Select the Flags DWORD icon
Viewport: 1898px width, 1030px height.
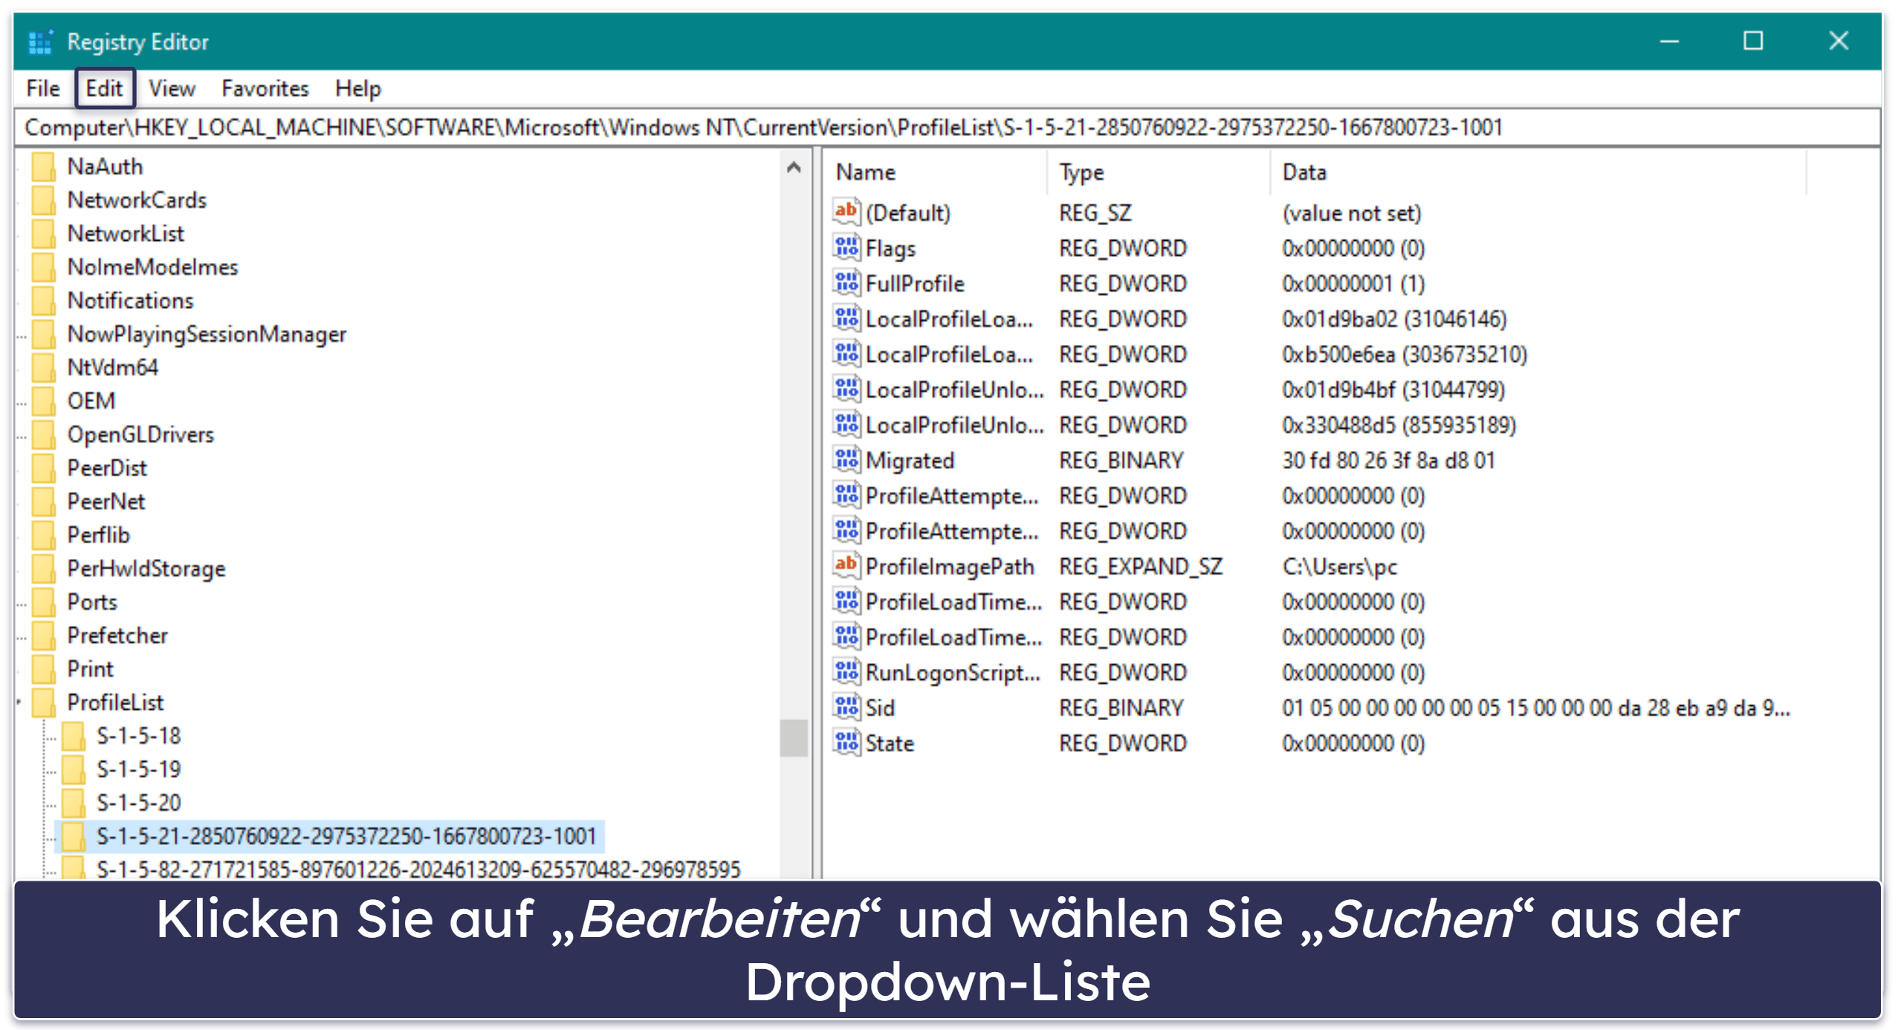click(846, 247)
